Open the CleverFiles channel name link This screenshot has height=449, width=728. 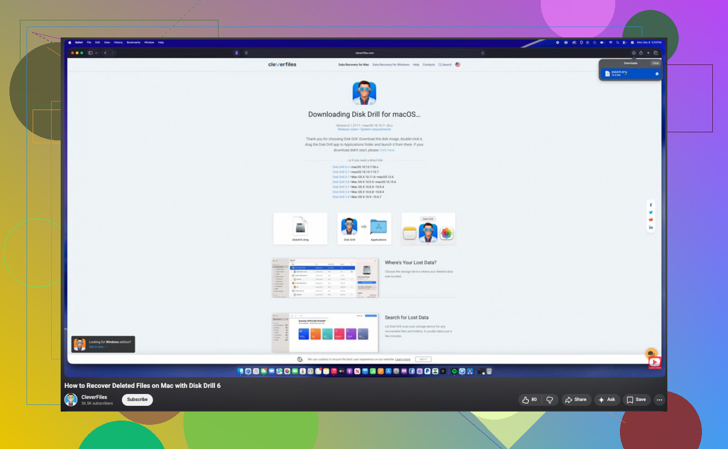pyautogui.click(x=94, y=397)
